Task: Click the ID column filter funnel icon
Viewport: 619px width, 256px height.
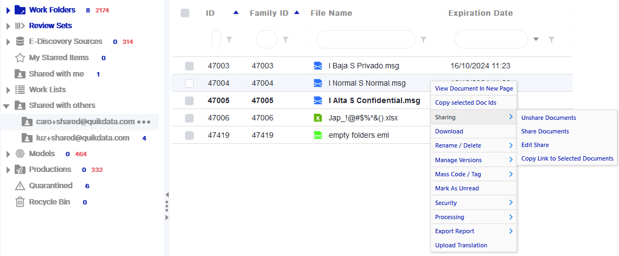Action: pyautogui.click(x=228, y=40)
